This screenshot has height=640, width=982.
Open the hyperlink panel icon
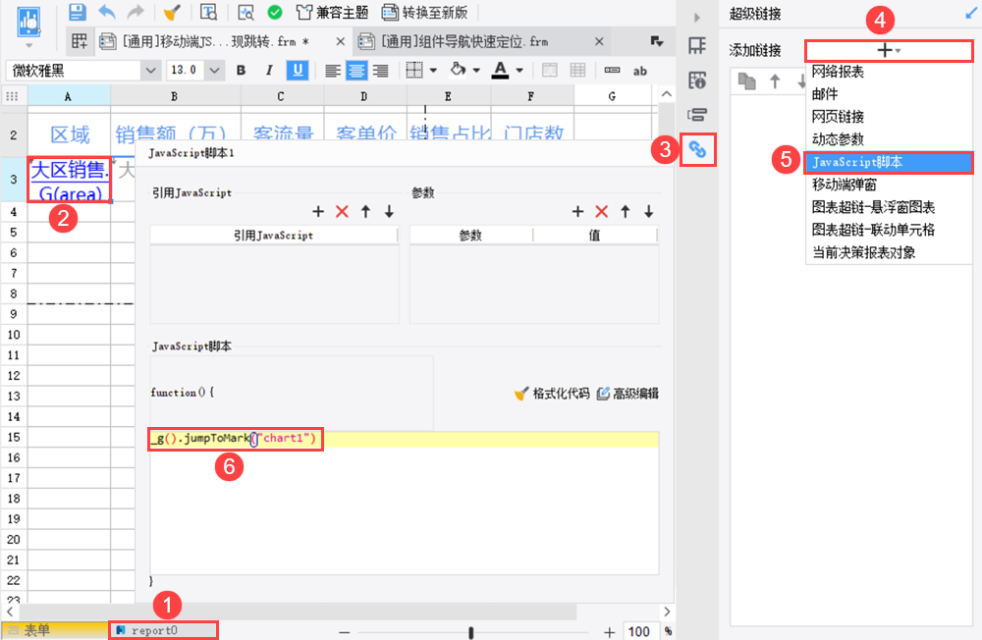[x=697, y=149]
